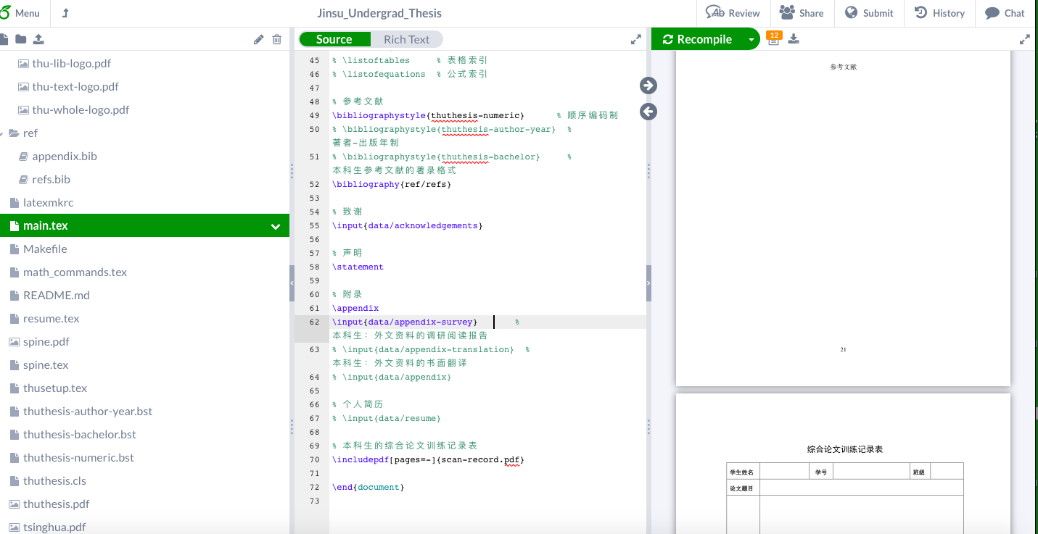Open math_commands.tex in the file tree
1038x534 pixels.
click(75, 272)
